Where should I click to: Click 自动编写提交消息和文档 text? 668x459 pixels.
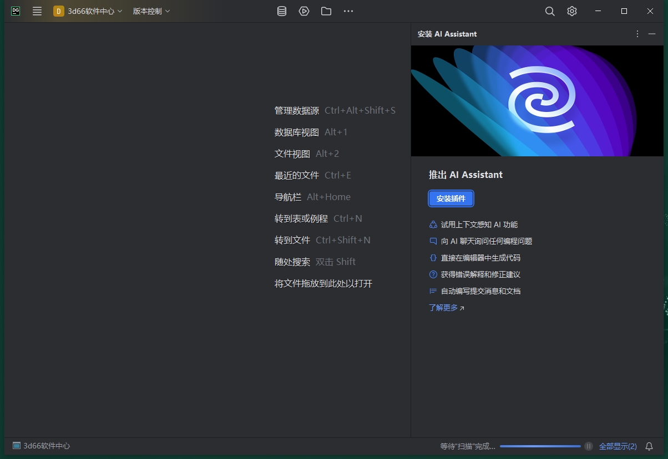click(x=480, y=291)
